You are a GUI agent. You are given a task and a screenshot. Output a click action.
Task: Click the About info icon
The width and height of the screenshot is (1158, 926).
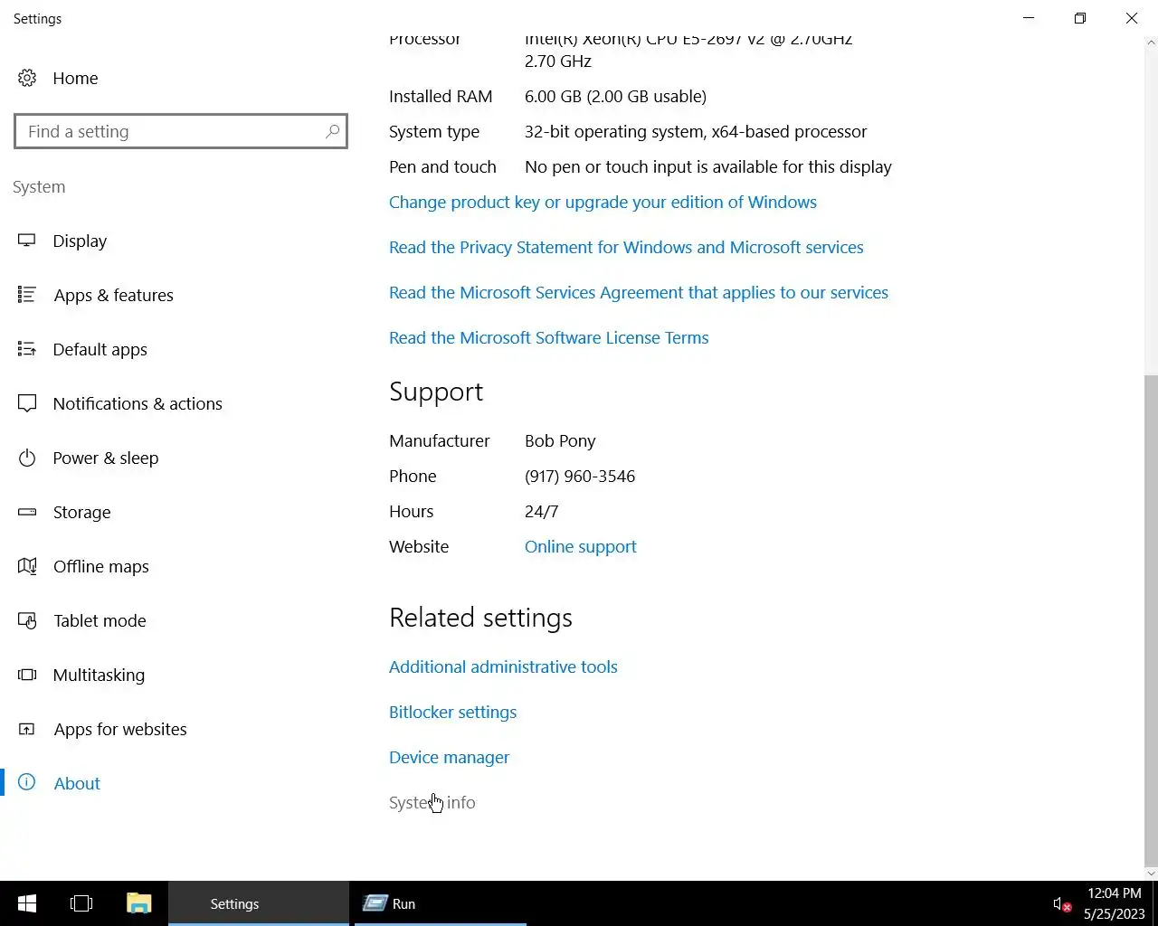pyautogui.click(x=27, y=782)
